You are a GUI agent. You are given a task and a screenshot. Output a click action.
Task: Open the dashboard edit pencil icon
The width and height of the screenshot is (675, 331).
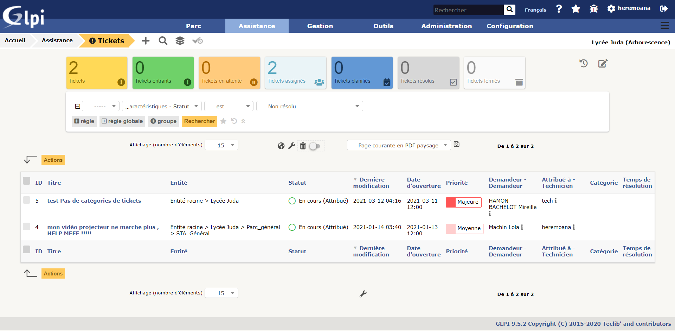click(x=603, y=64)
